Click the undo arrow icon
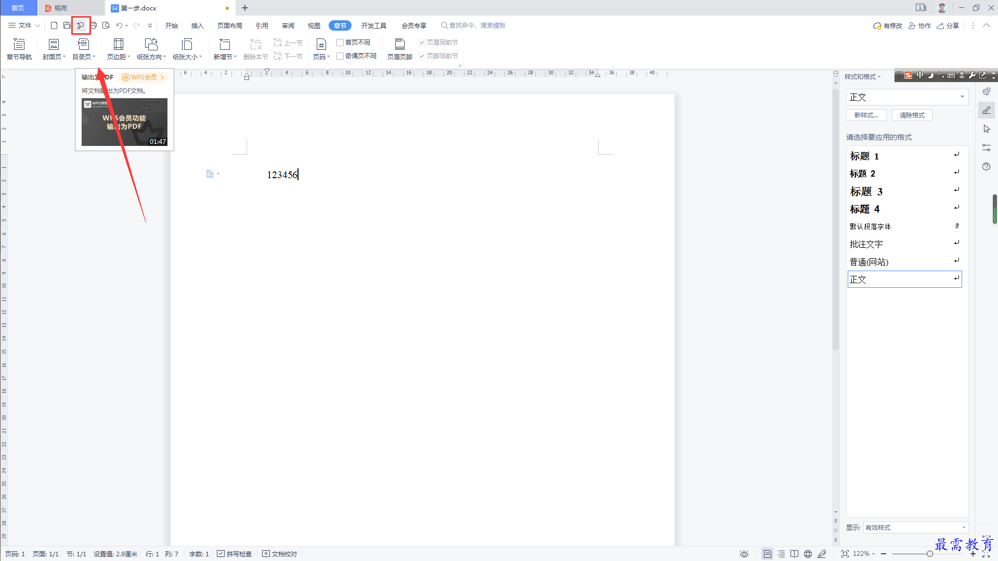 pos(120,25)
